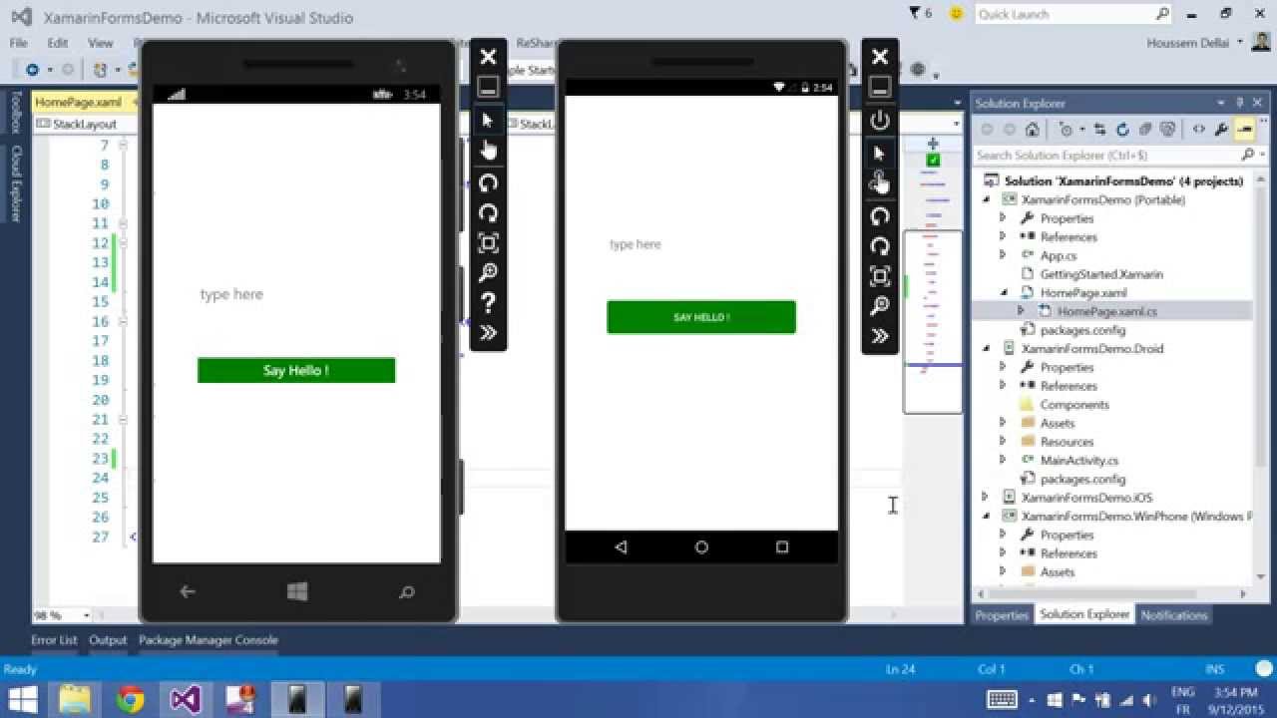Toggle Preview Selected Items in Solution Explorer

[x=1245, y=130]
